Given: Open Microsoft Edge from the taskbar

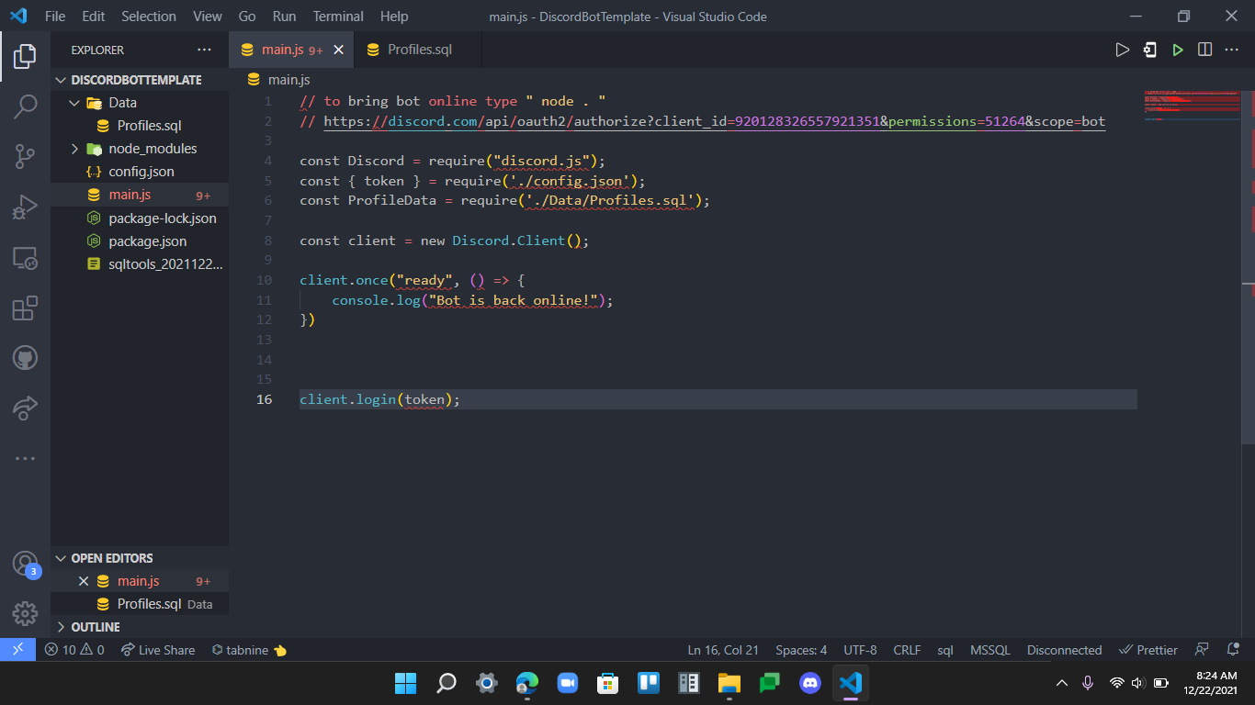Looking at the screenshot, I should pos(526,683).
